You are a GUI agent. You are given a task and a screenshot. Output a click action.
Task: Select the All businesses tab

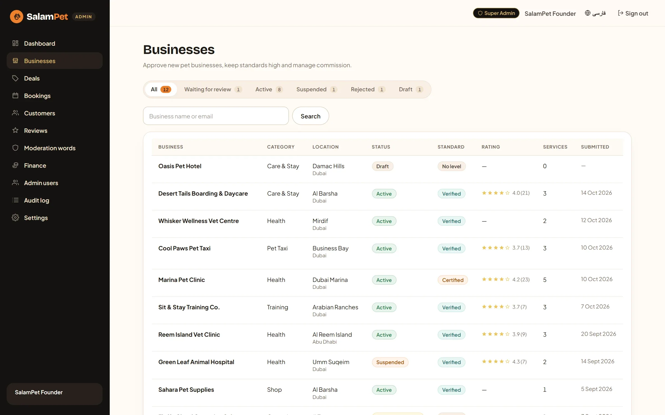coord(161,89)
